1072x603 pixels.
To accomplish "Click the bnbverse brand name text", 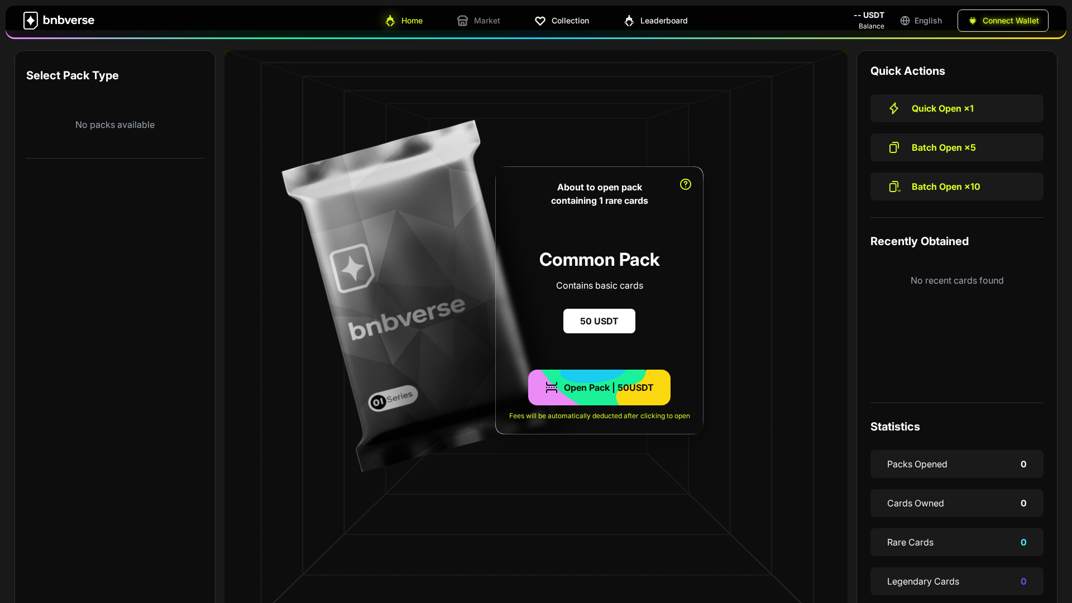I will click(69, 20).
